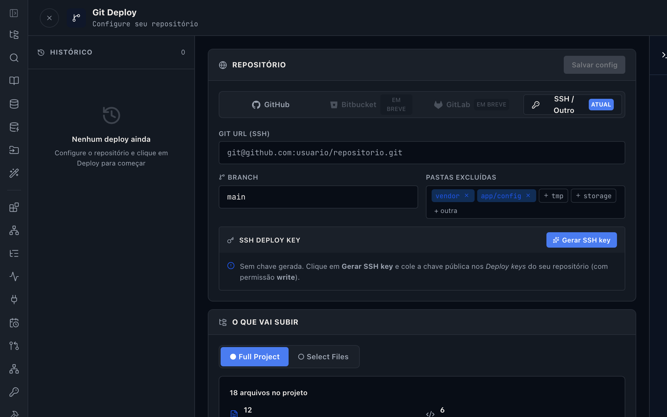Add storage to excluded folders

(594, 196)
